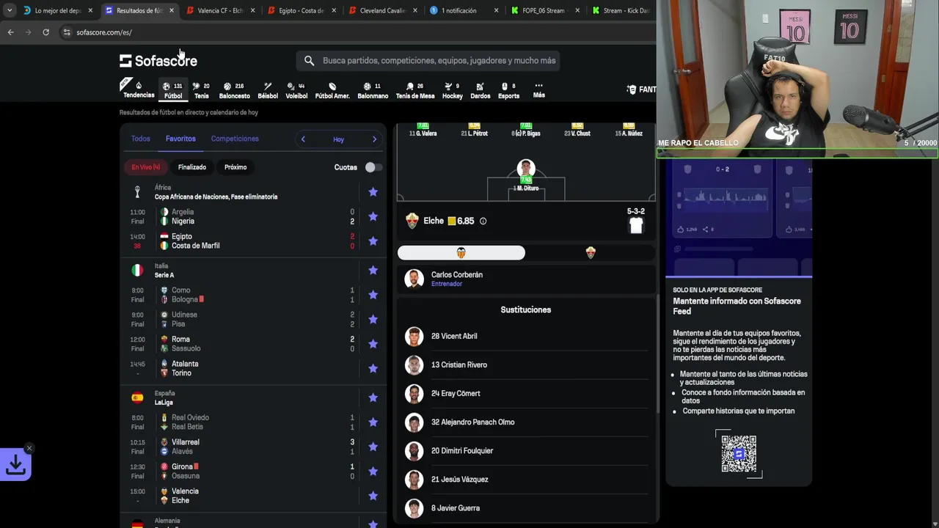Click the Elche club crest
The width and height of the screenshot is (939, 528).
412,221
